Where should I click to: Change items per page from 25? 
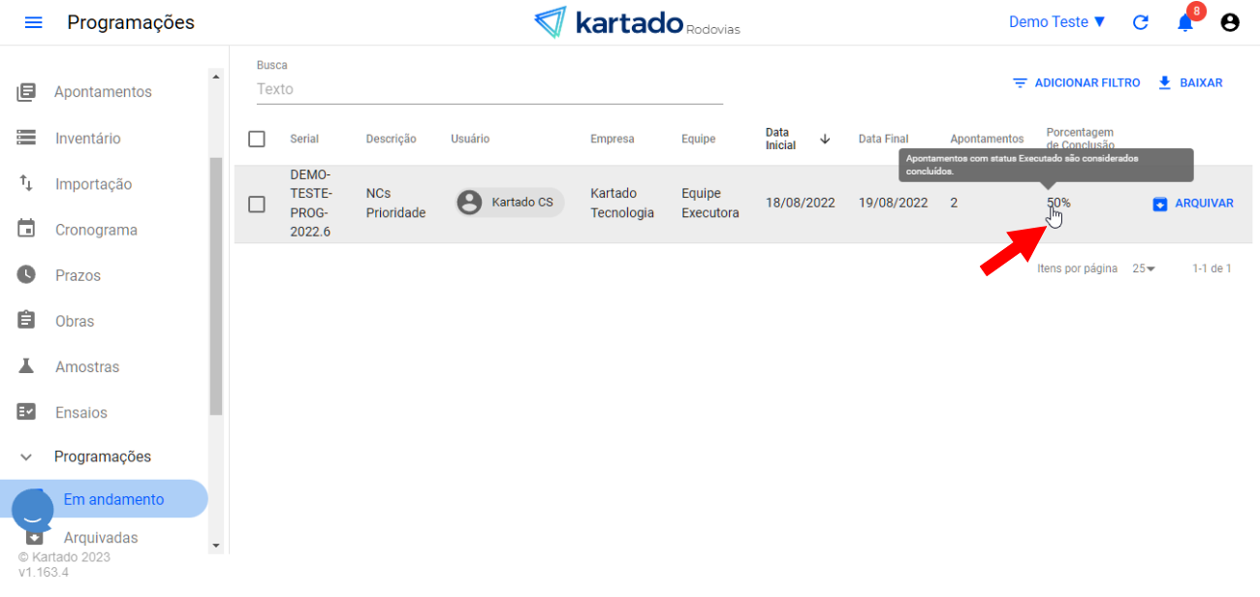[x=1144, y=268]
